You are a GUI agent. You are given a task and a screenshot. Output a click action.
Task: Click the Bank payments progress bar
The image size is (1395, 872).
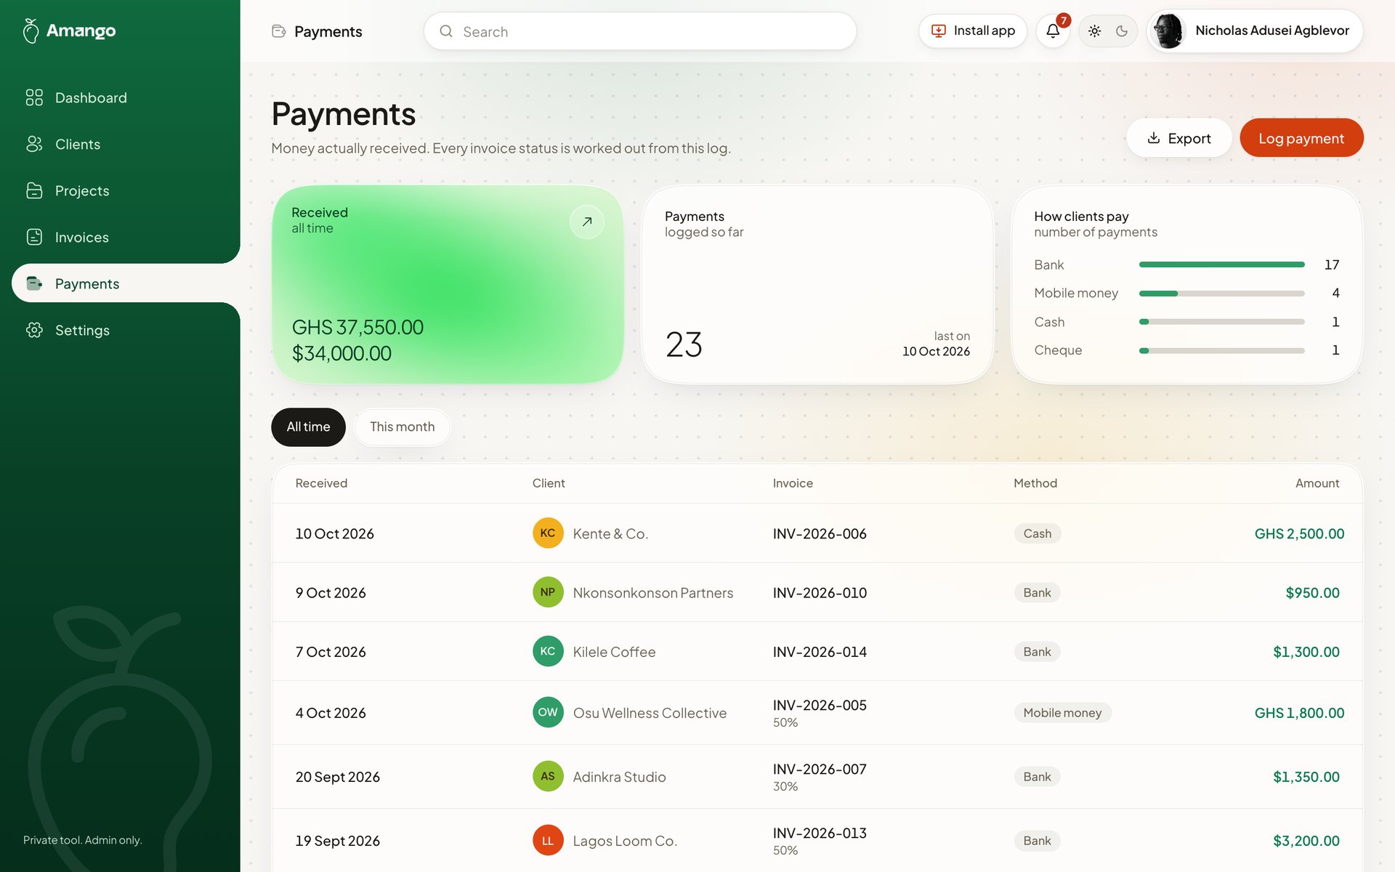coord(1221,265)
